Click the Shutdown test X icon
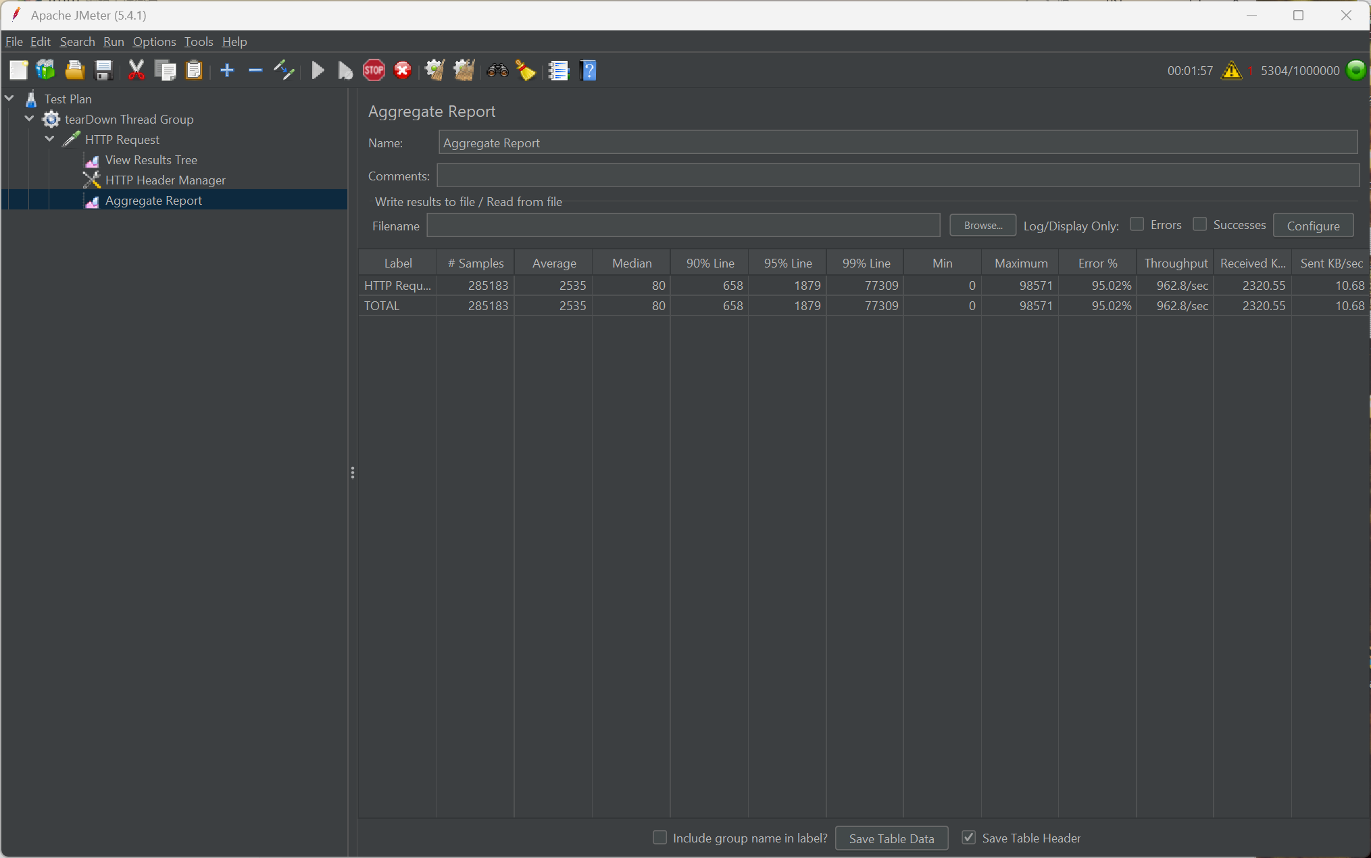This screenshot has width=1371, height=858. [403, 70]
